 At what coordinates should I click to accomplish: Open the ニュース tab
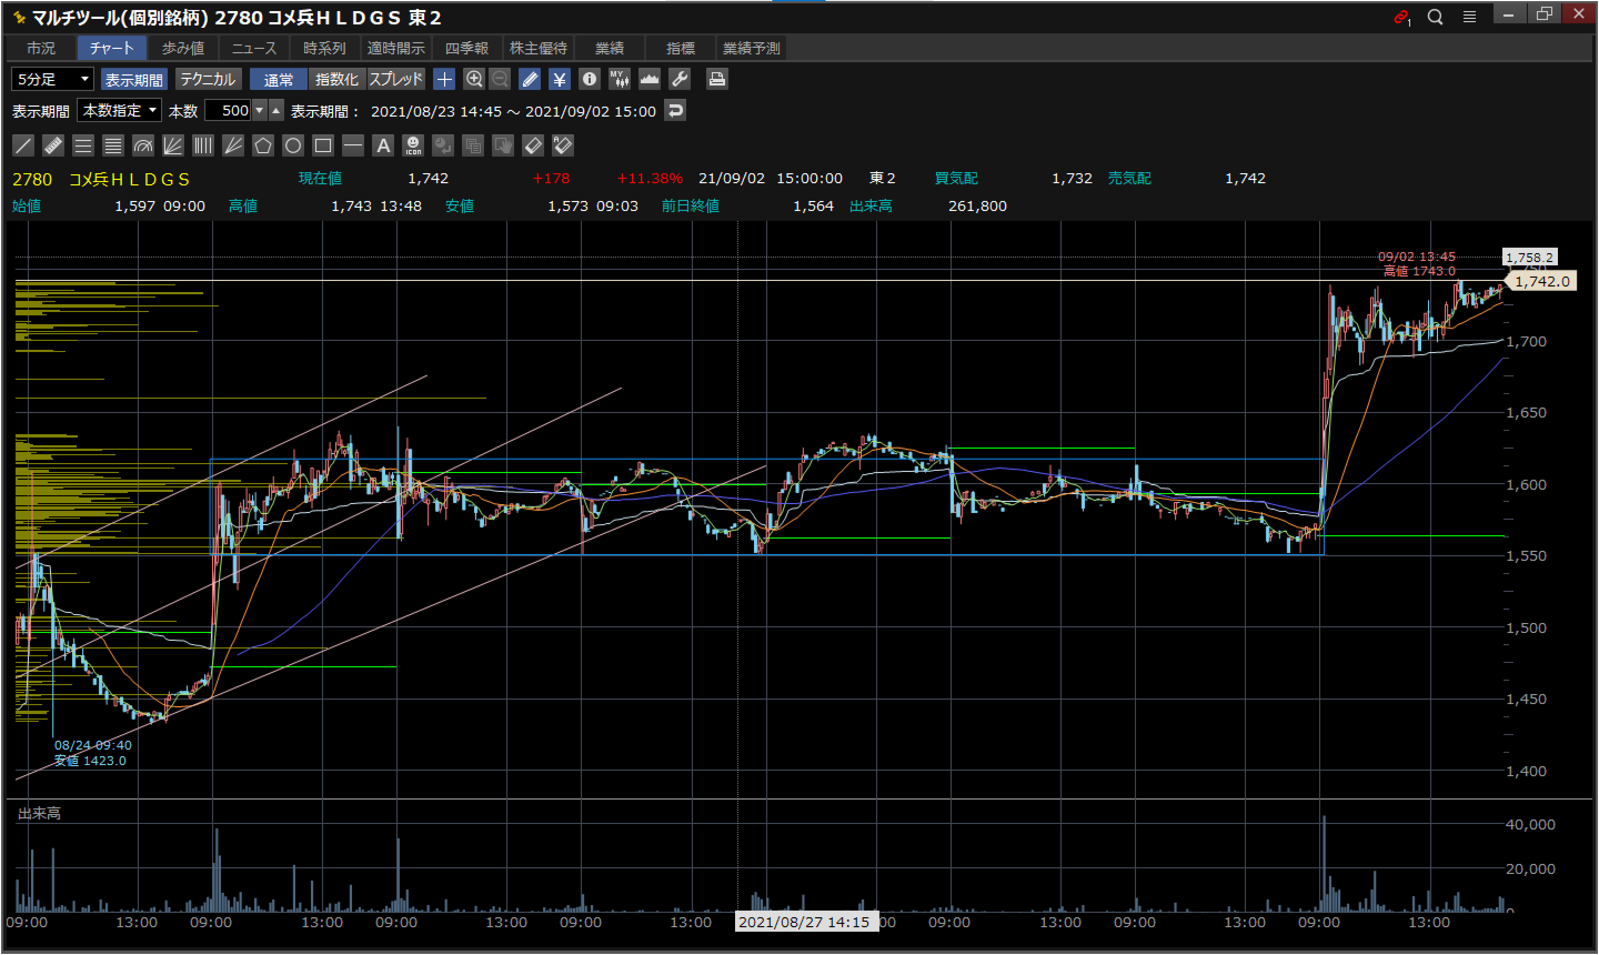point(254,48)
